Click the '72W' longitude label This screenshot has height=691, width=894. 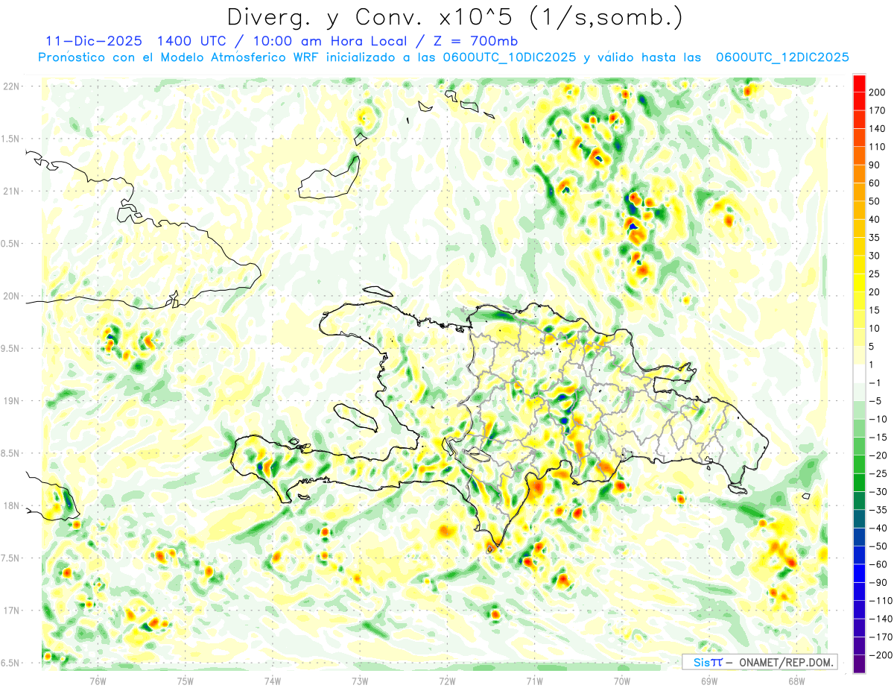[447, 681]
